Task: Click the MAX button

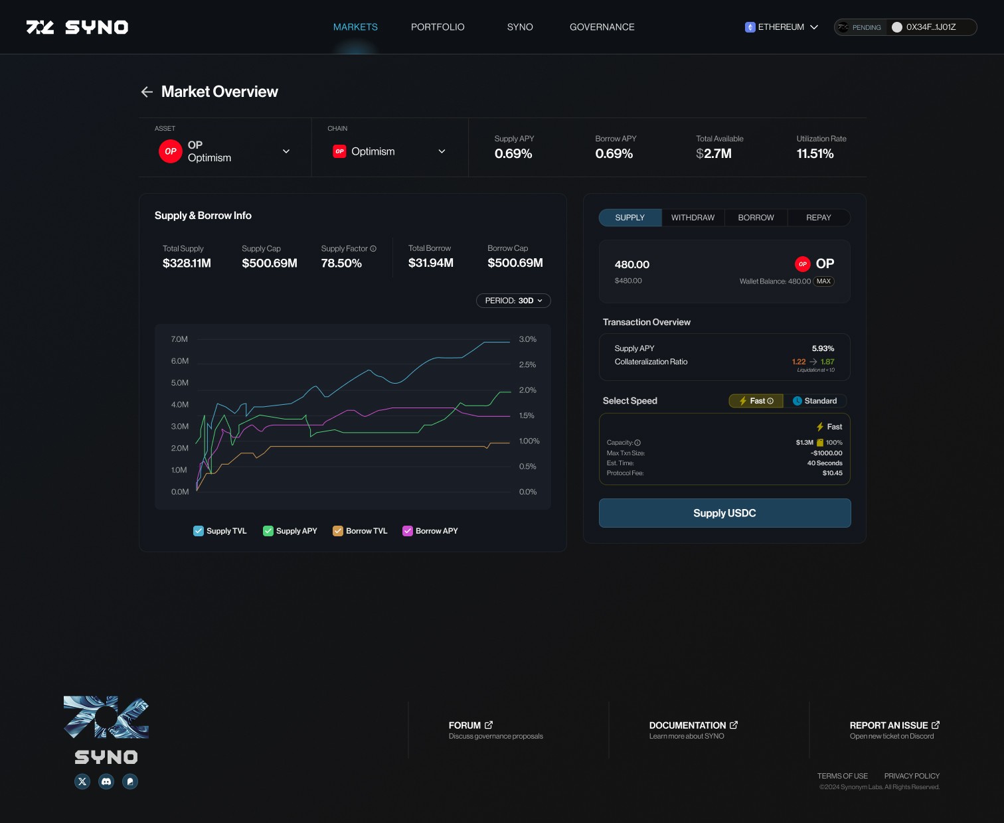Action: coord(824,281)
